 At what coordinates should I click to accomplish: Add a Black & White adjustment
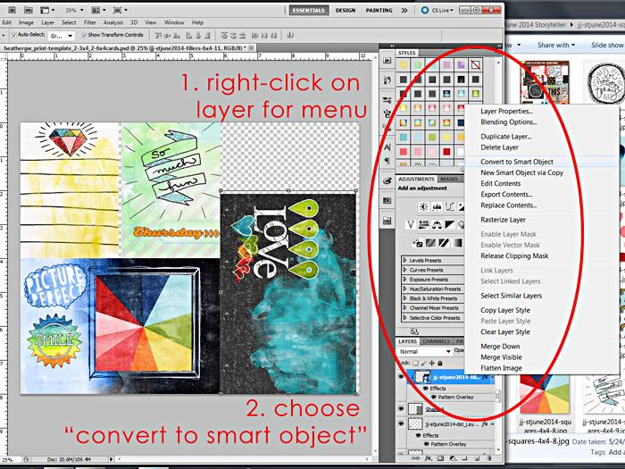click(x=450, y=225)
